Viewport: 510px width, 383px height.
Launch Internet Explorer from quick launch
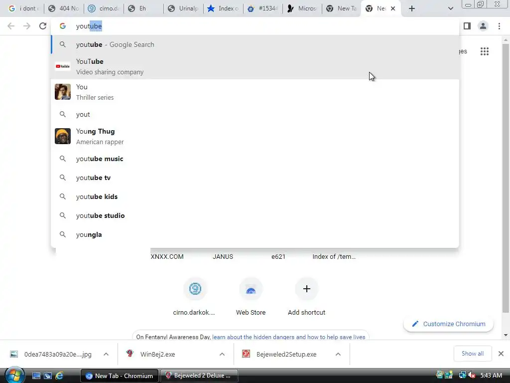[x=59, y=376]
